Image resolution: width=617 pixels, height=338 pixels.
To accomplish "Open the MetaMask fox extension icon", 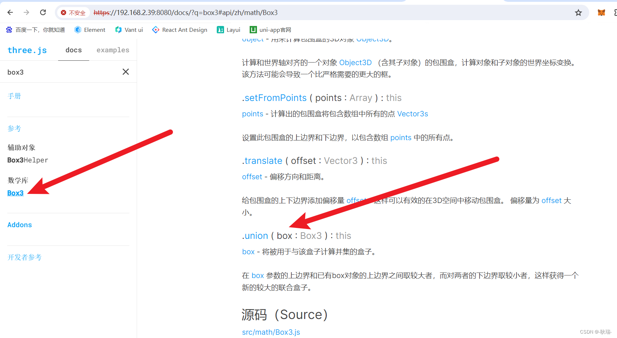I will pyautogui.click(x=601, y=12).
